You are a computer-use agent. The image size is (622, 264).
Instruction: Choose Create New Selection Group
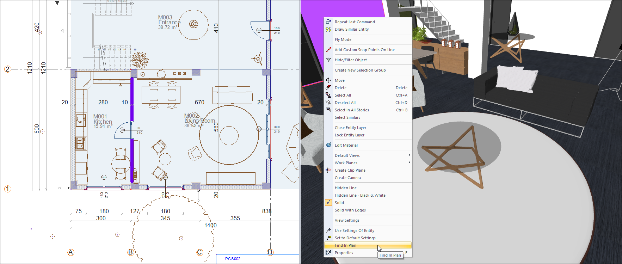[360, 70]
